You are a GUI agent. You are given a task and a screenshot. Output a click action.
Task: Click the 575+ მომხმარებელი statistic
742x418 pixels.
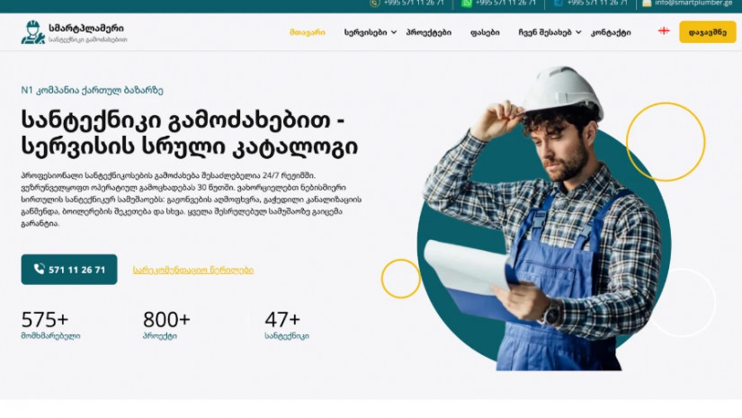point(50,325)
